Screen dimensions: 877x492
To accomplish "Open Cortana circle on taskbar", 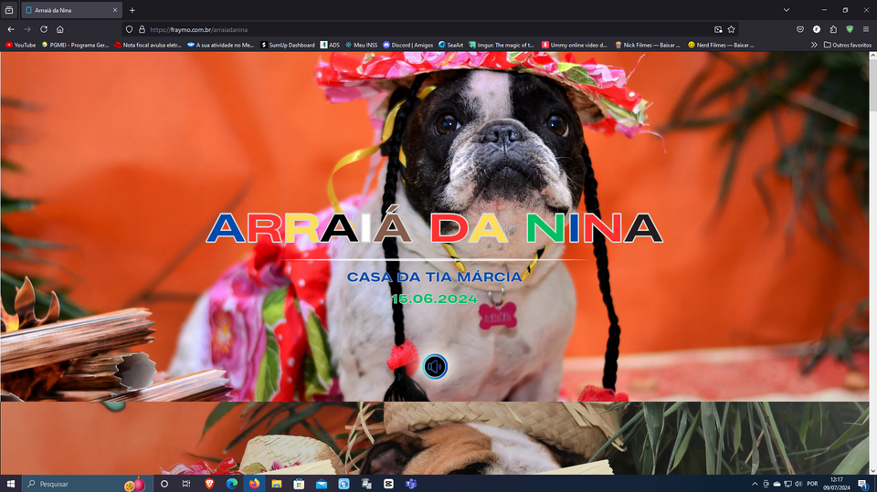I will point(164,484).
